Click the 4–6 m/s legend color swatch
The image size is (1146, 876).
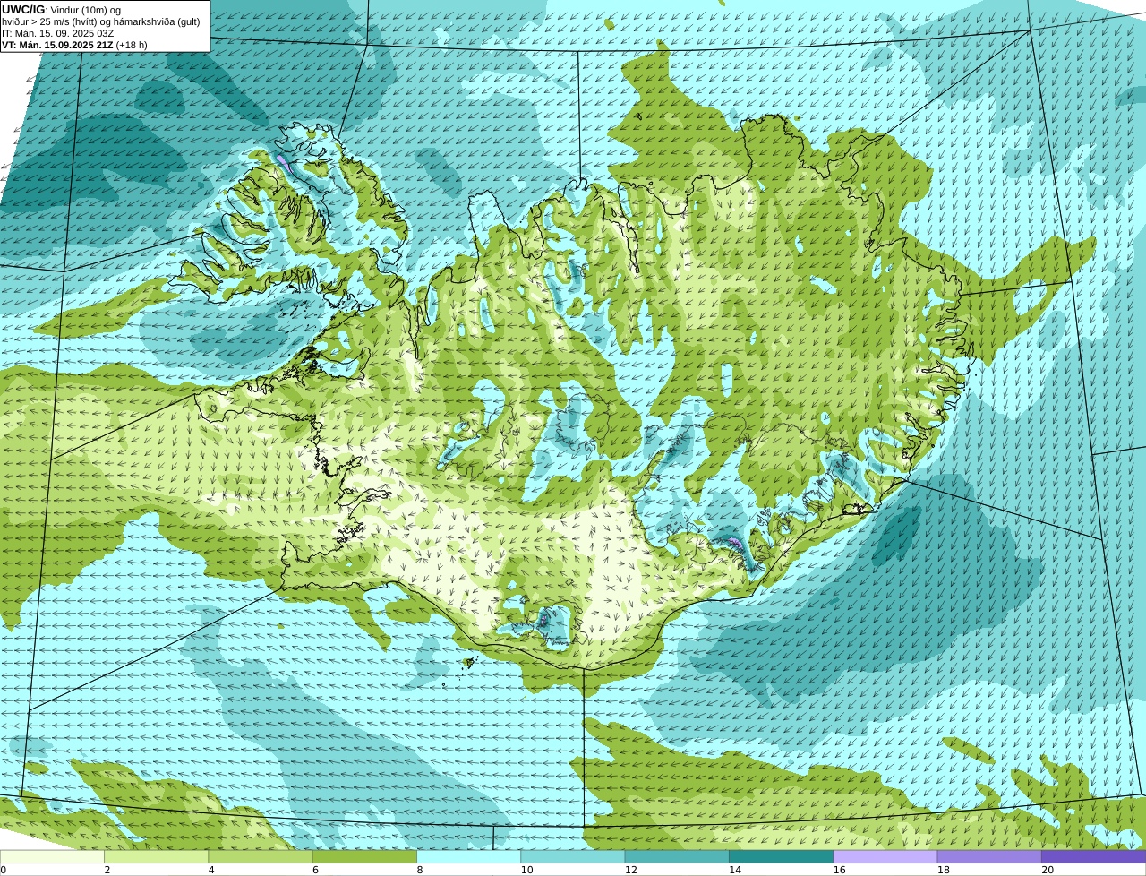pos(261,856)
